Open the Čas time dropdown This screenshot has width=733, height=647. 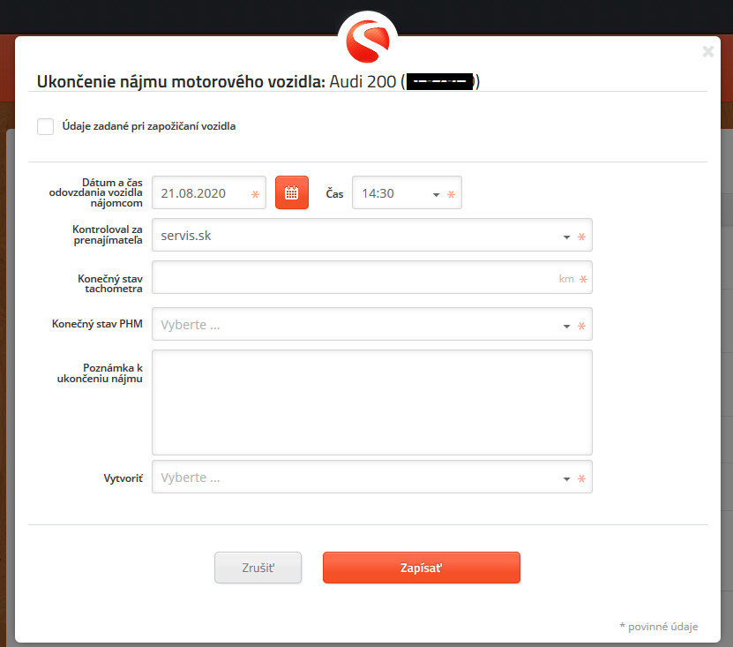(407, 192)
